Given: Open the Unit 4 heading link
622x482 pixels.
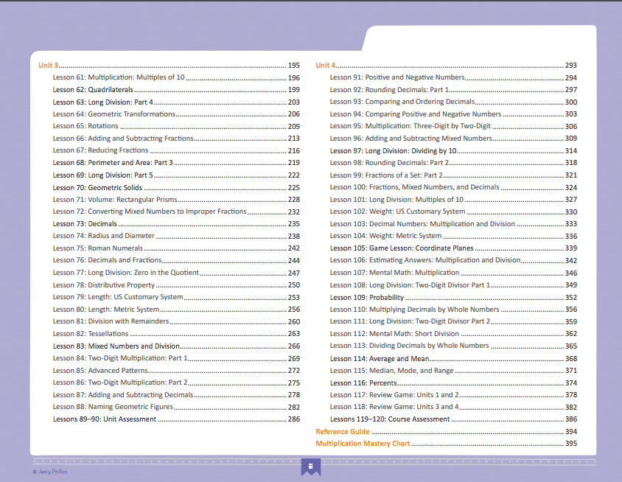Looking at the screenshot, I should (x=326, y=66).
